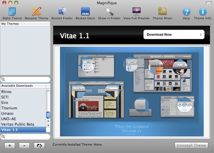214x153 pixels.
Task: Click the toolbar toggle pill in title bar
Action: [x=209, y=3]
